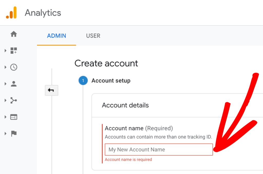Expand the Conversions sidebar section
263x174 pixels.
click(x=6, y=134)
